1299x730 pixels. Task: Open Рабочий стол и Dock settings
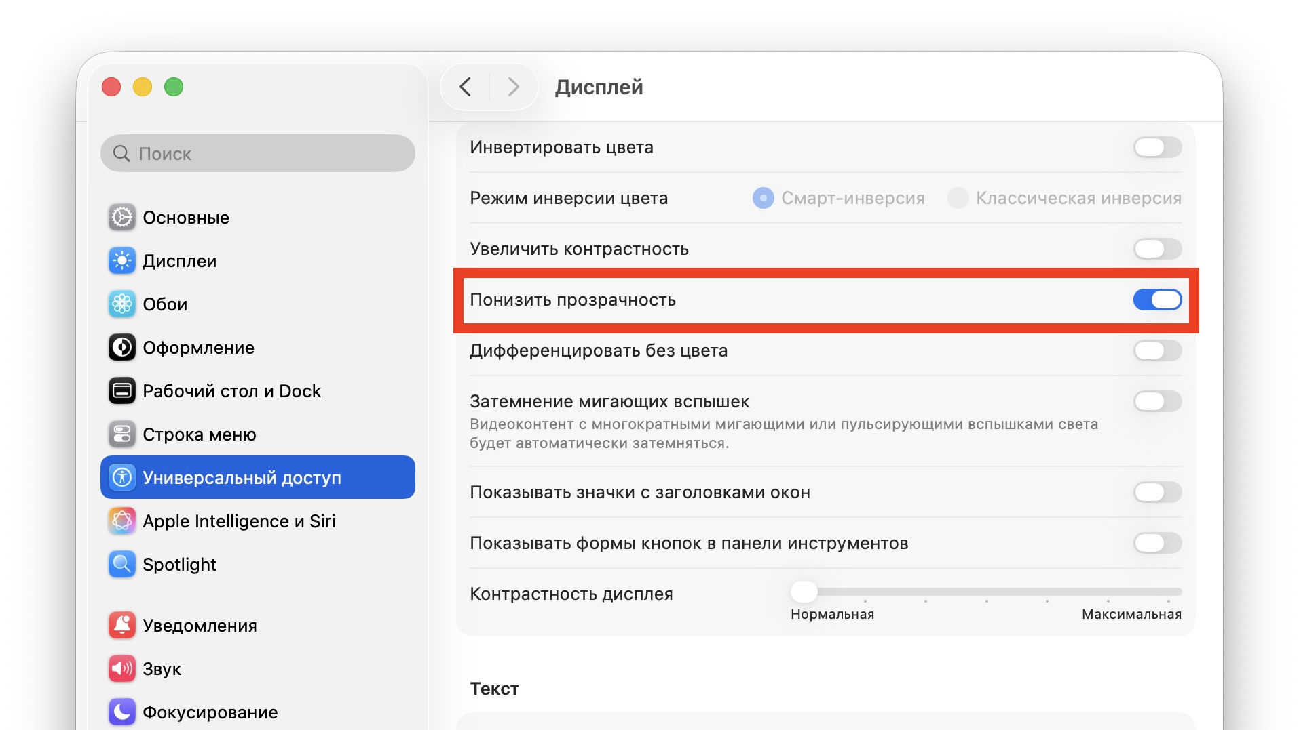258,391
